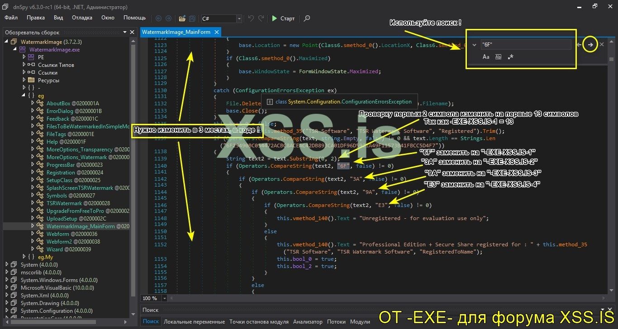Navigate backward with the toolbar back arrow

tap(158, 19)
